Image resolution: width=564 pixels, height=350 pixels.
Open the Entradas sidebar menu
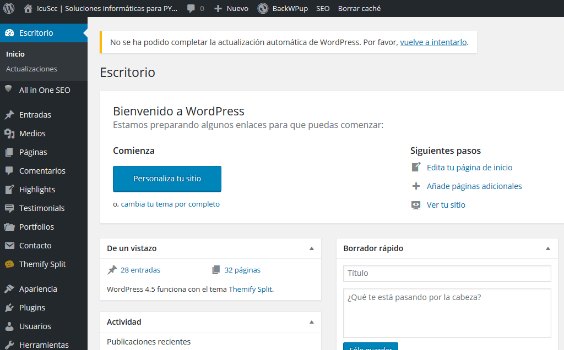44,115
